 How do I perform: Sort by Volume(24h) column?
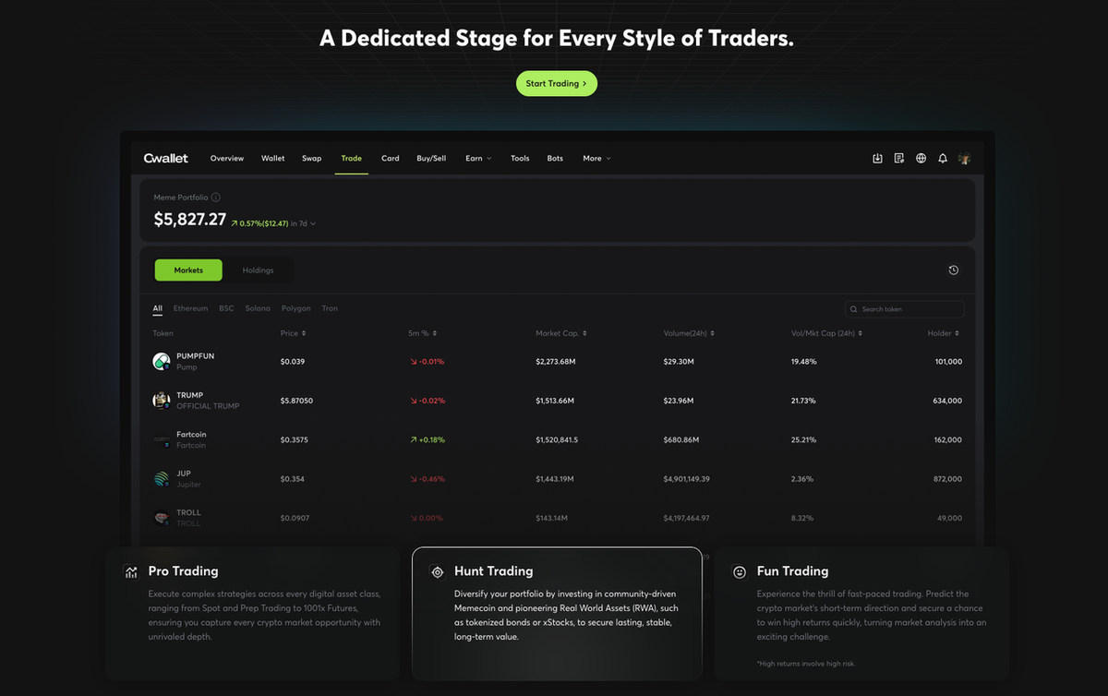(x=689, y=333)
